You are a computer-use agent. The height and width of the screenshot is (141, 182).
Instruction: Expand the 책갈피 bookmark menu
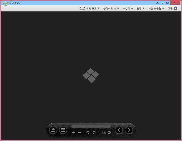click(128, 8)
